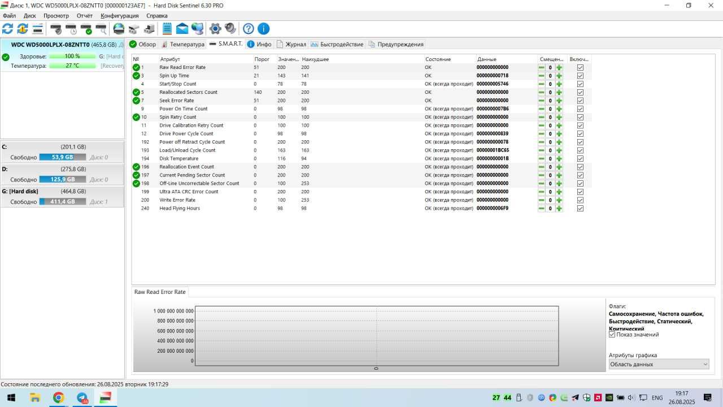Open the blue notepad report icon

coord(167,29)
